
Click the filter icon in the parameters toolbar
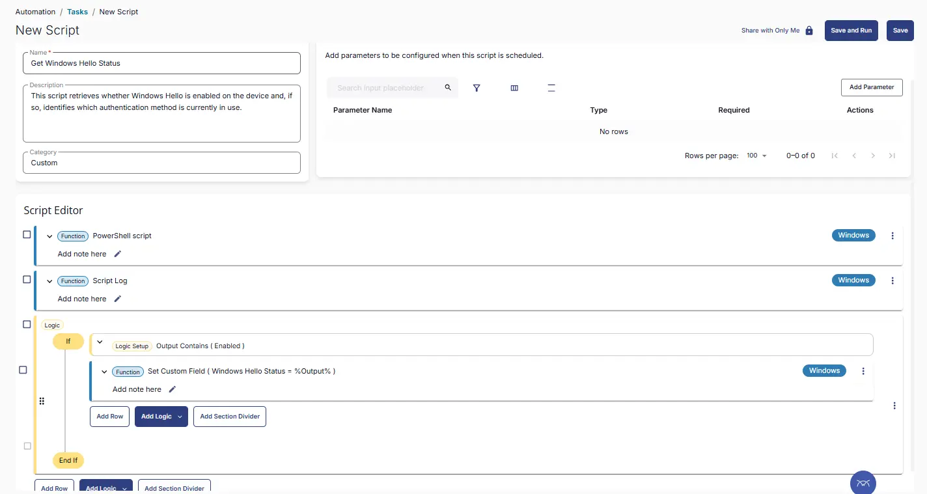[x=477, y=88]
